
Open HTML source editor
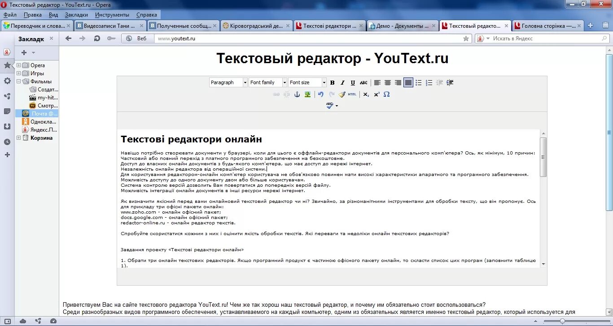click(352, 94)
